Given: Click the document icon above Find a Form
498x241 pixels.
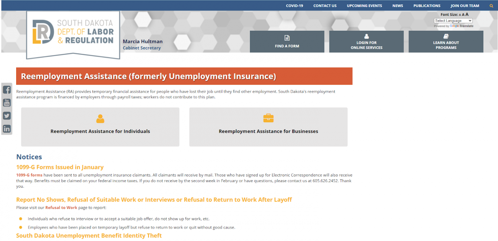Looking at the screenshot, I should 287,37.
